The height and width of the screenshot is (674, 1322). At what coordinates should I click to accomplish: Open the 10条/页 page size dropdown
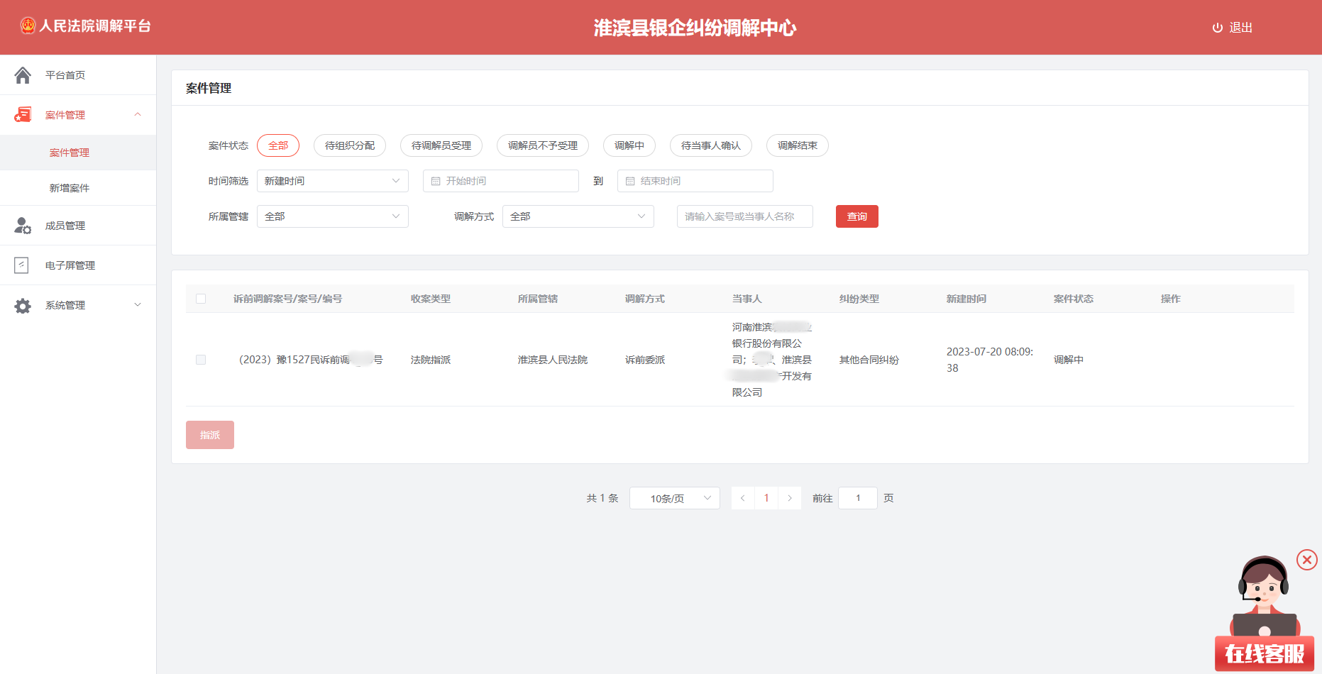pyautogui.click(x=675, y=498)
